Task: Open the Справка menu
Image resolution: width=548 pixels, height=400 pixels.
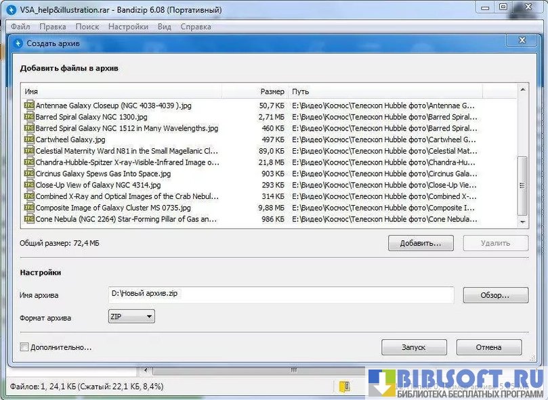Action: [195, 26]
